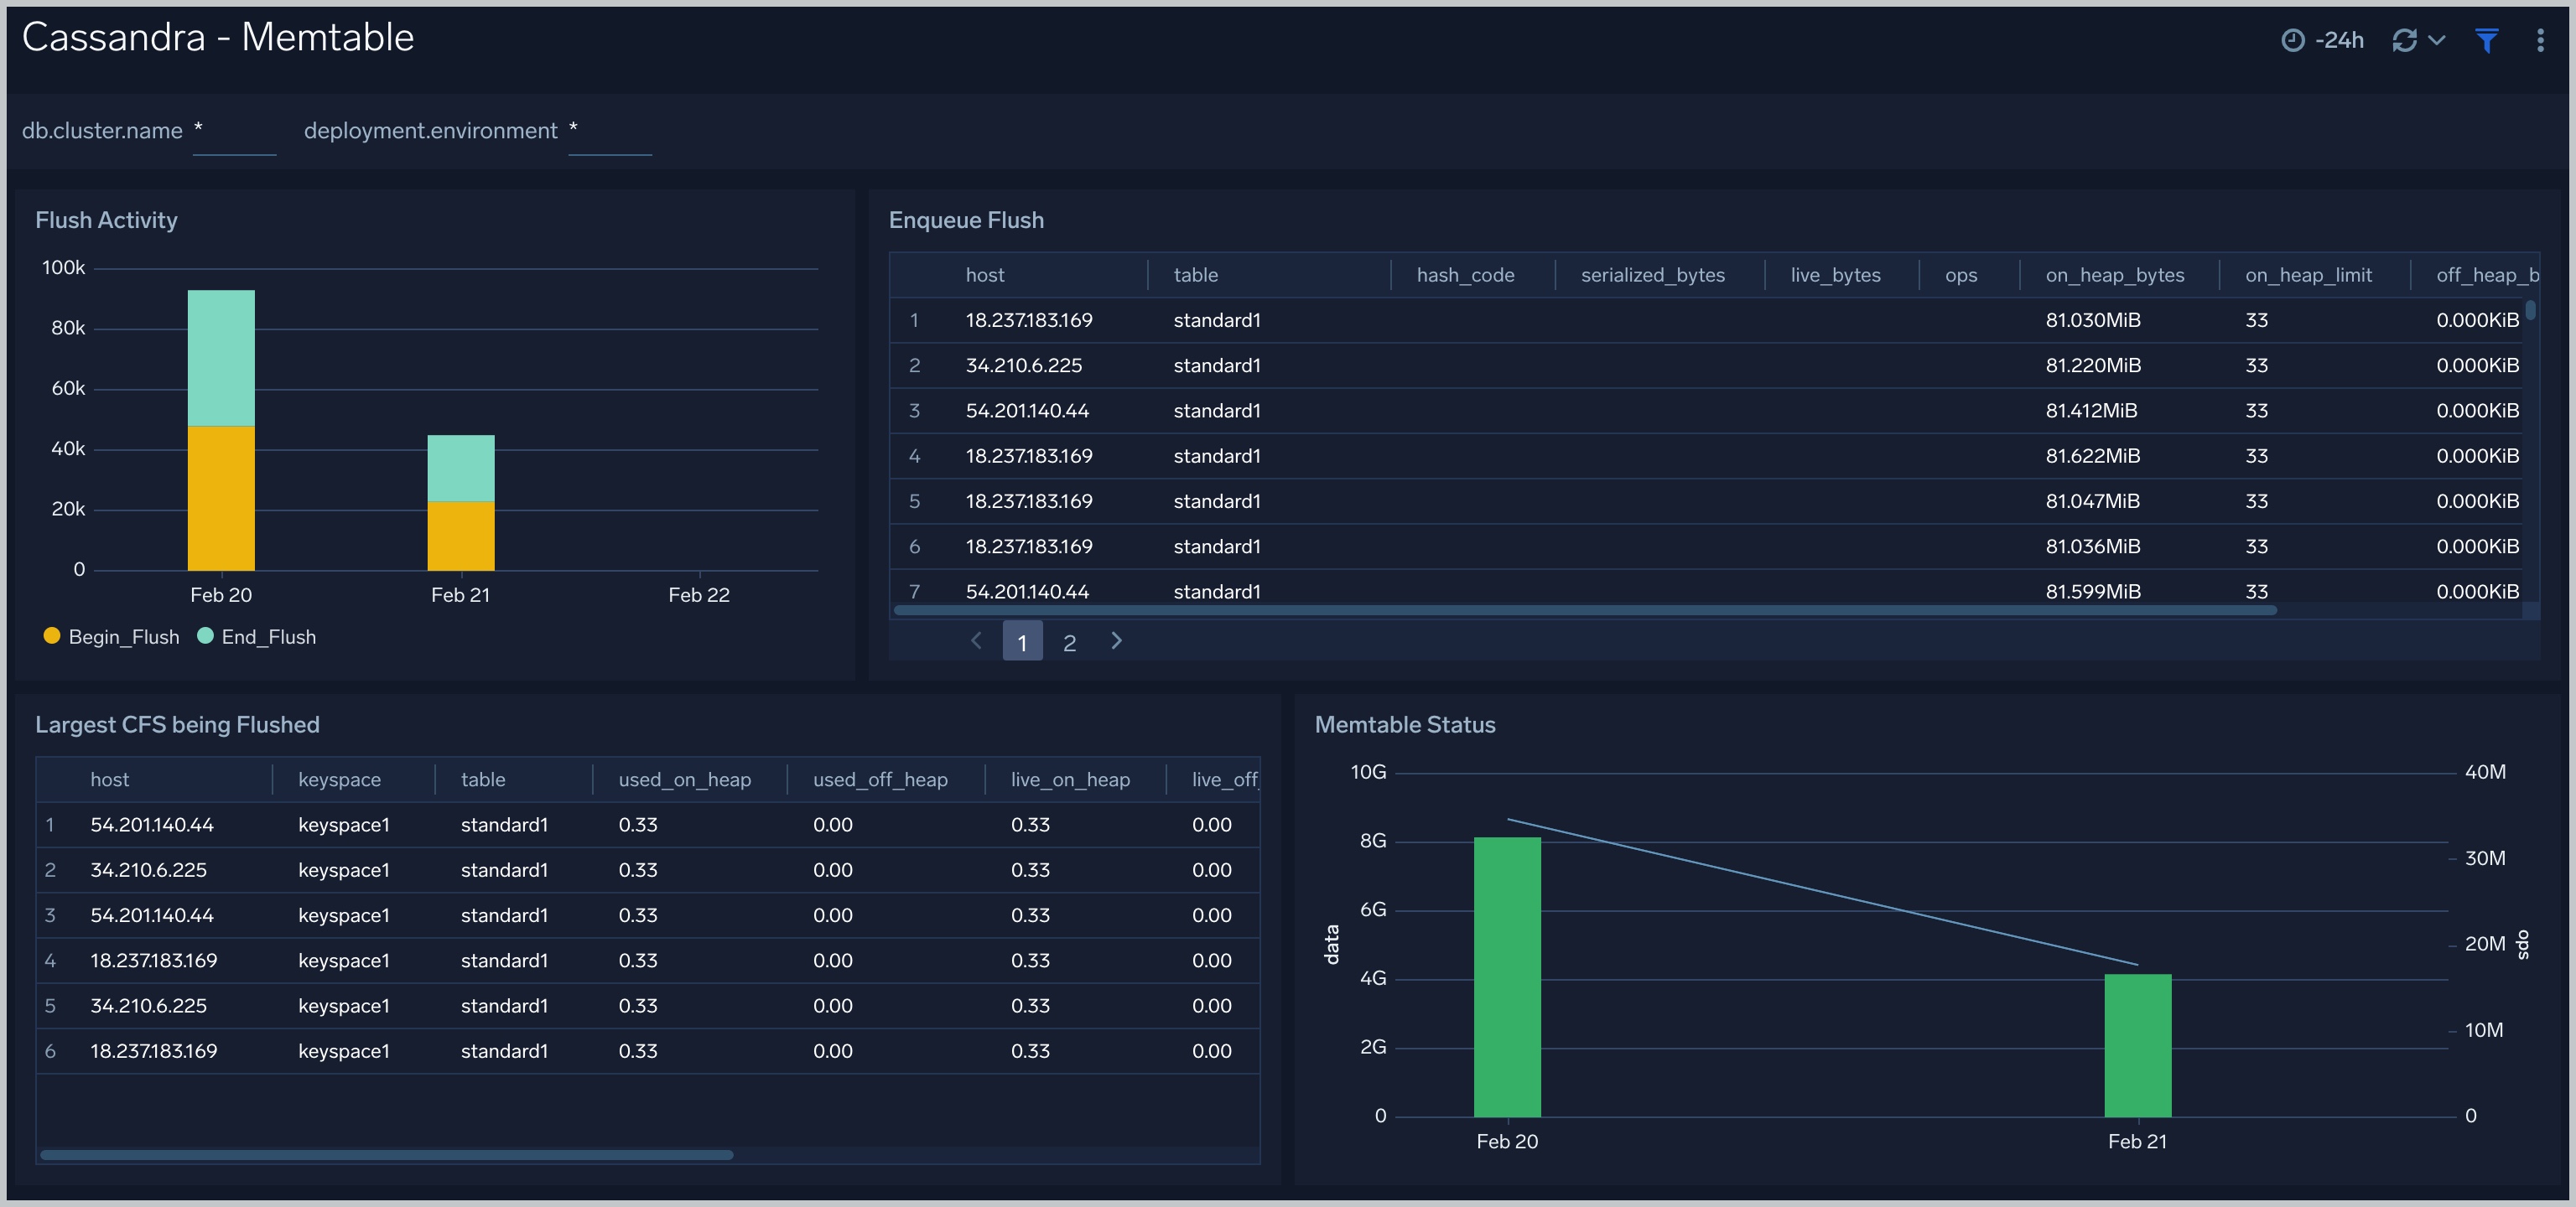This screenshot has height=1207, width=2576.
Task: Open the -24h time range picker
Action: (x=2322, y=40)
